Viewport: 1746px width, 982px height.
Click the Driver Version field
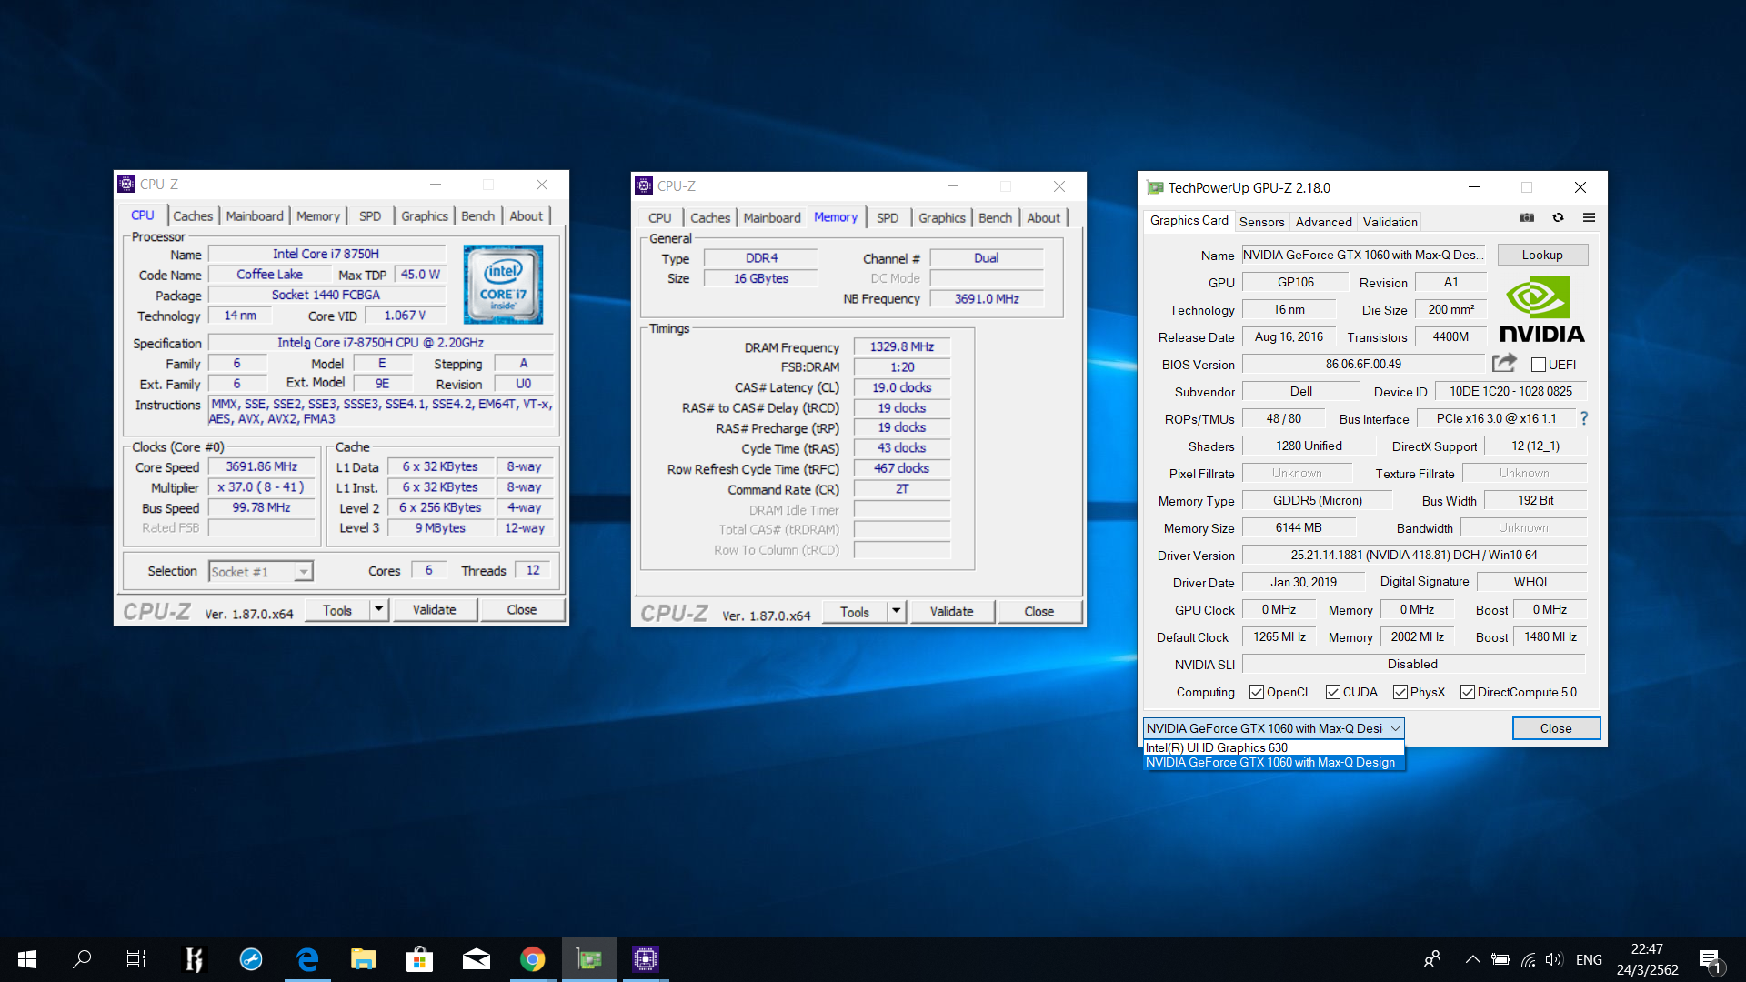point(1414,555)
